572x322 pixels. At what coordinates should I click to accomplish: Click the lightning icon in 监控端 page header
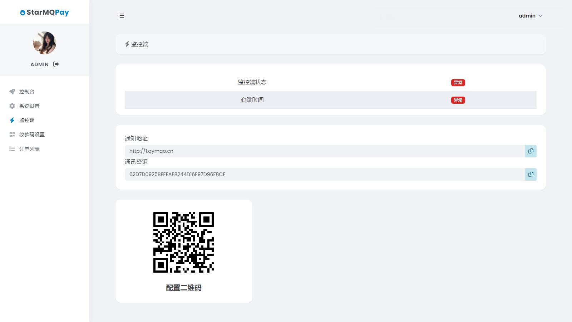127,44
